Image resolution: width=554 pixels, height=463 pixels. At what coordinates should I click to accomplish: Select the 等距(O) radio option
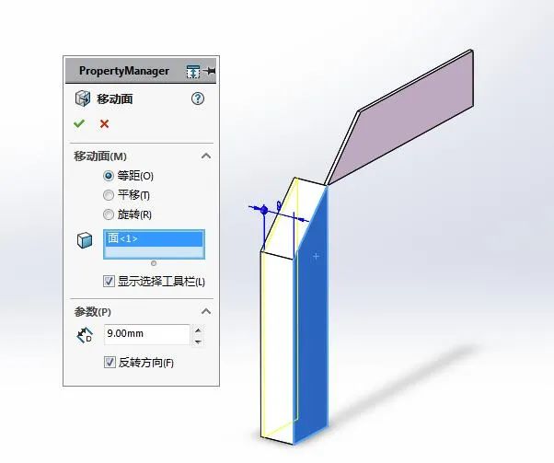[x=109, y=176]
